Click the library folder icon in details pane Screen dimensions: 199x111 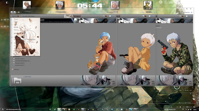pos(17,81)
